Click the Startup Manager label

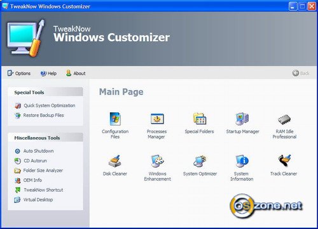pos(242,131)
